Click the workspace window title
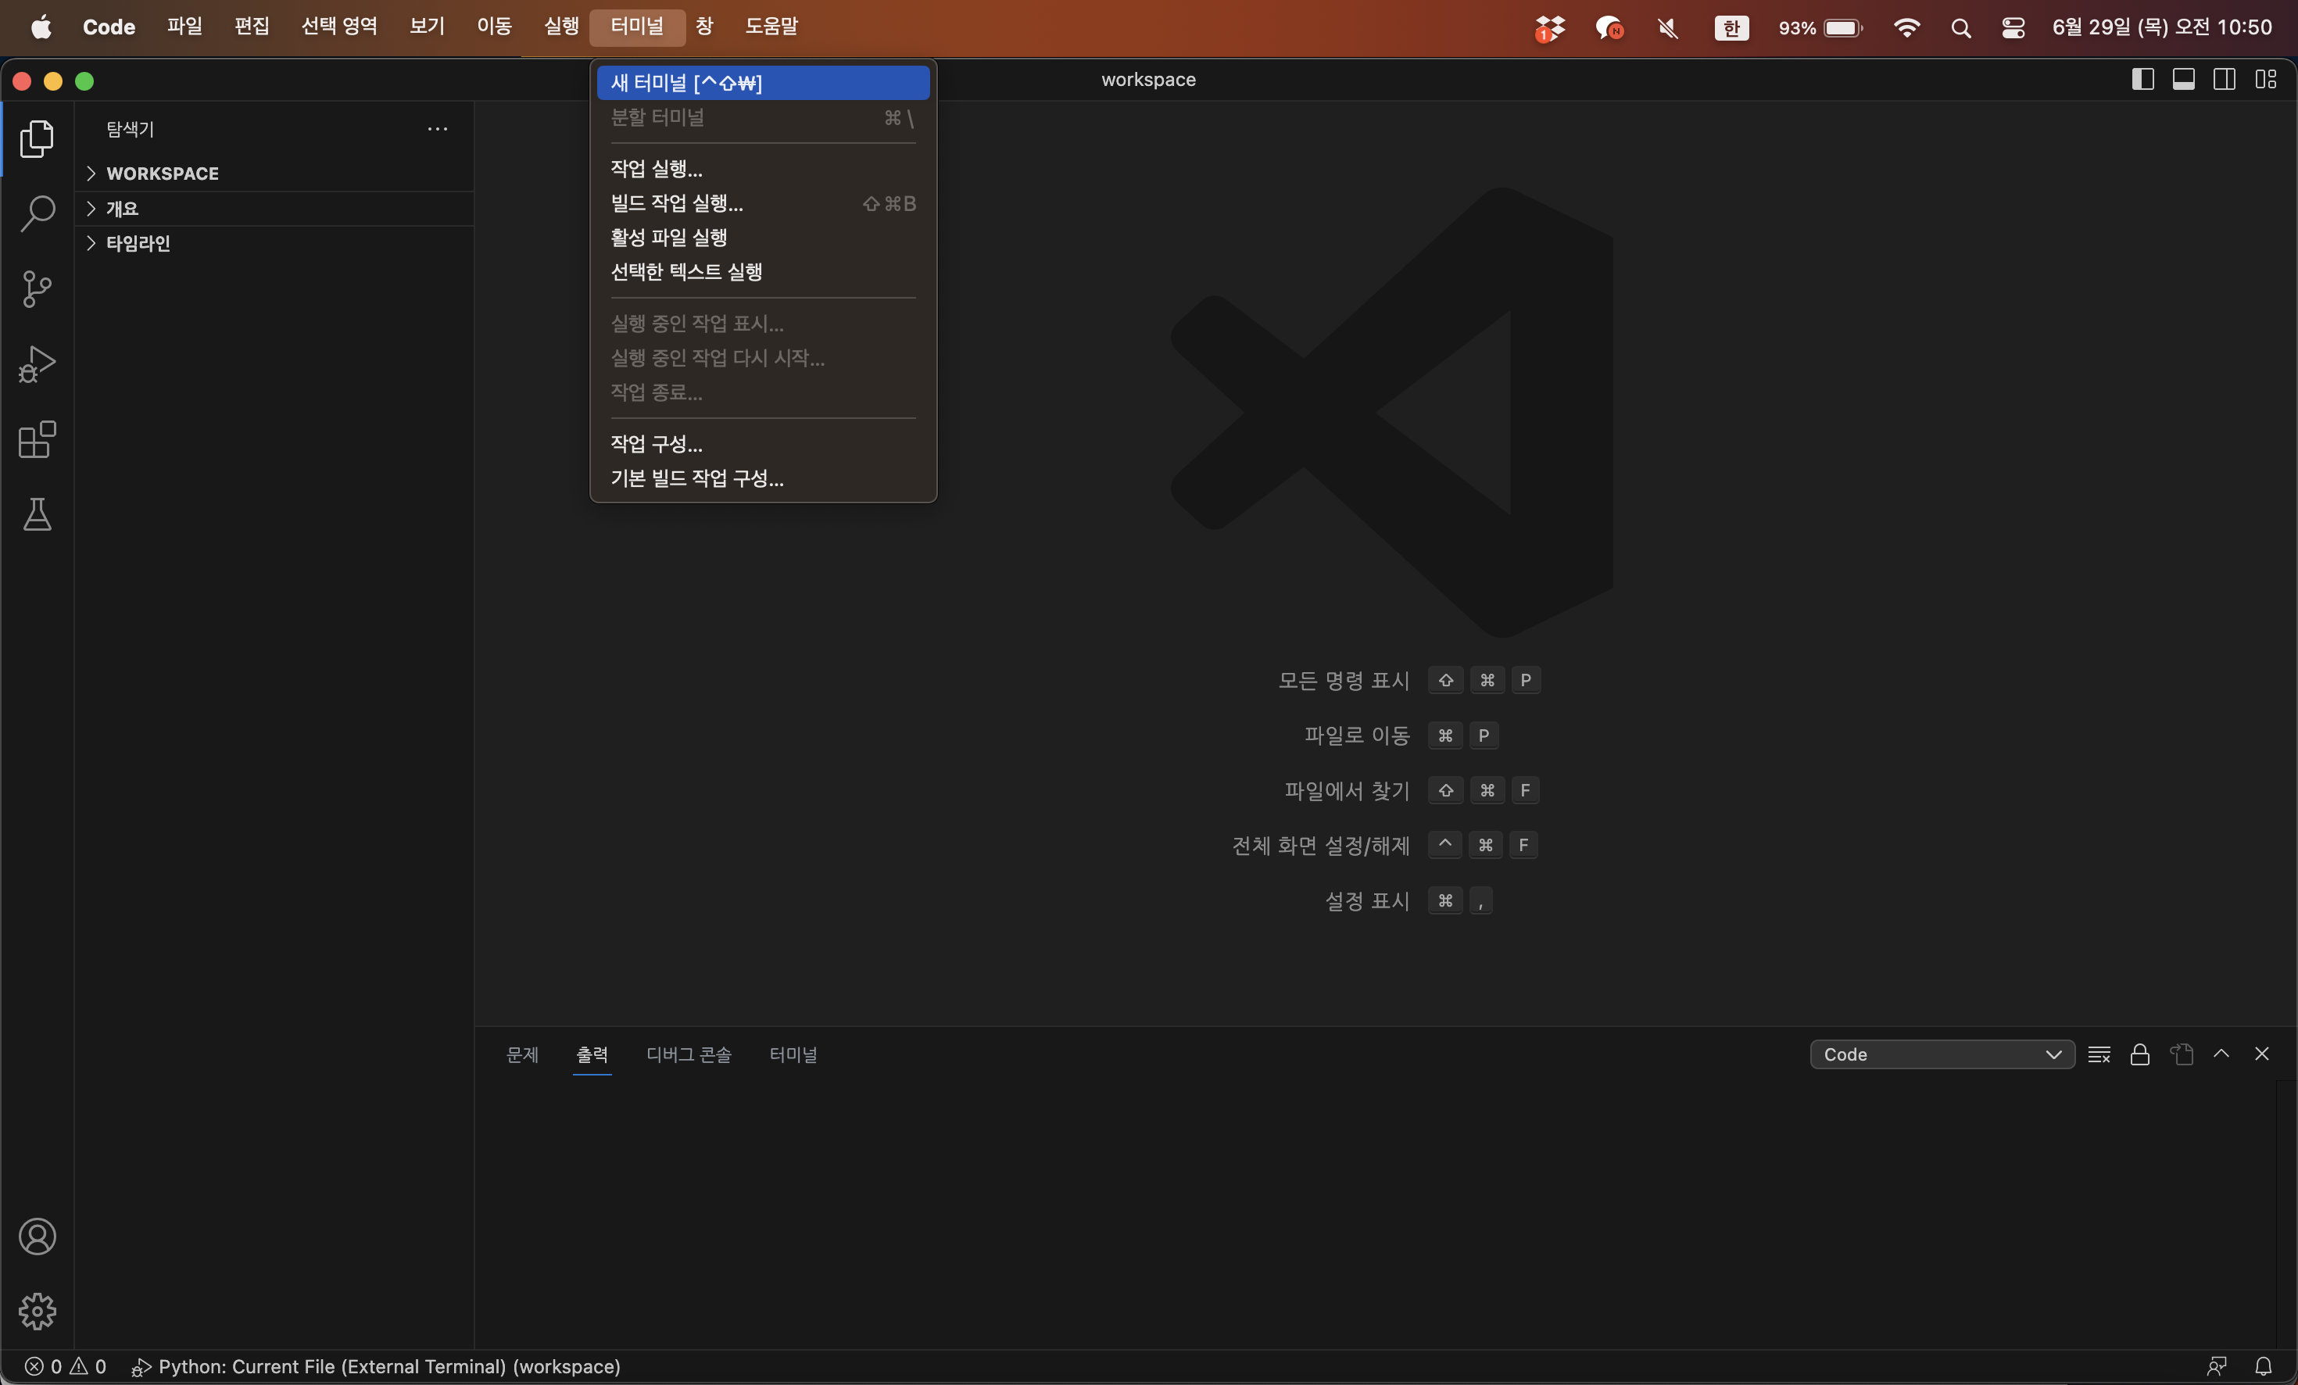Screen dimensions: 2298x1385 tap(1149, 79)
